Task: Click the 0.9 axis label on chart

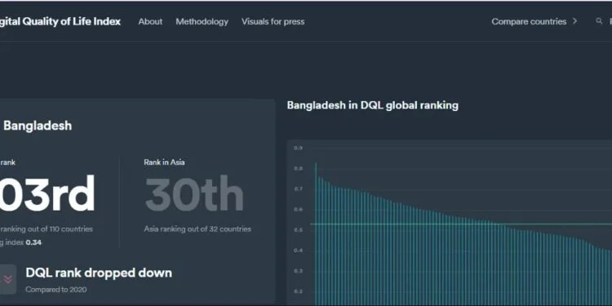Action: click(x=298, y=149)
